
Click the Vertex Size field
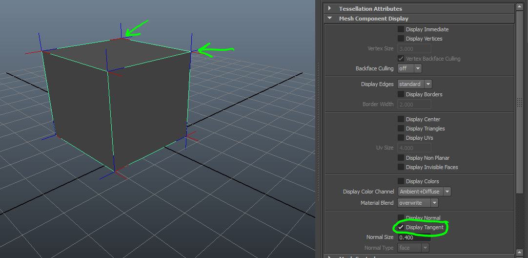pos(414,48)
